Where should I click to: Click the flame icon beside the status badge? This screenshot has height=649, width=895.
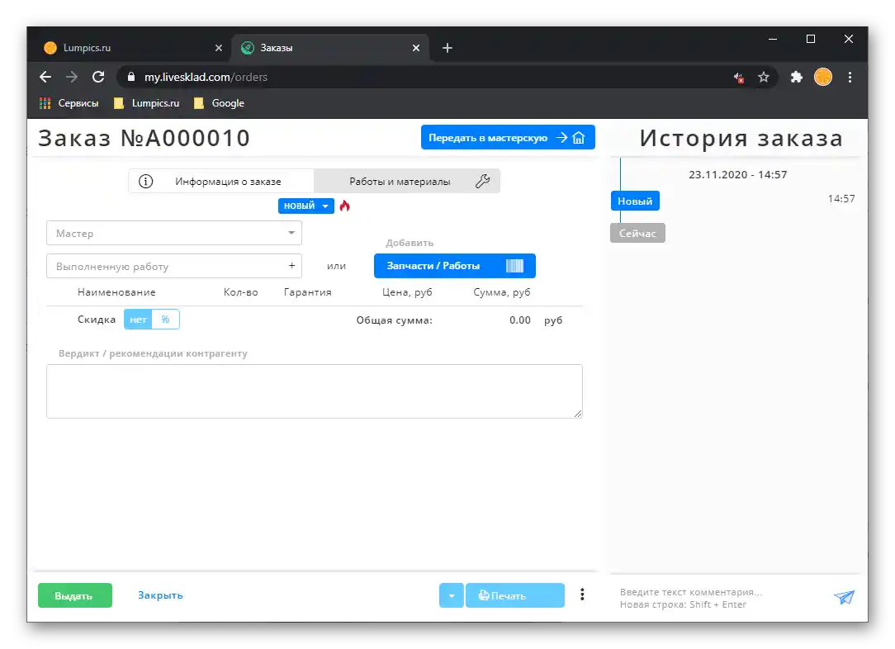(x=344, y=205)
